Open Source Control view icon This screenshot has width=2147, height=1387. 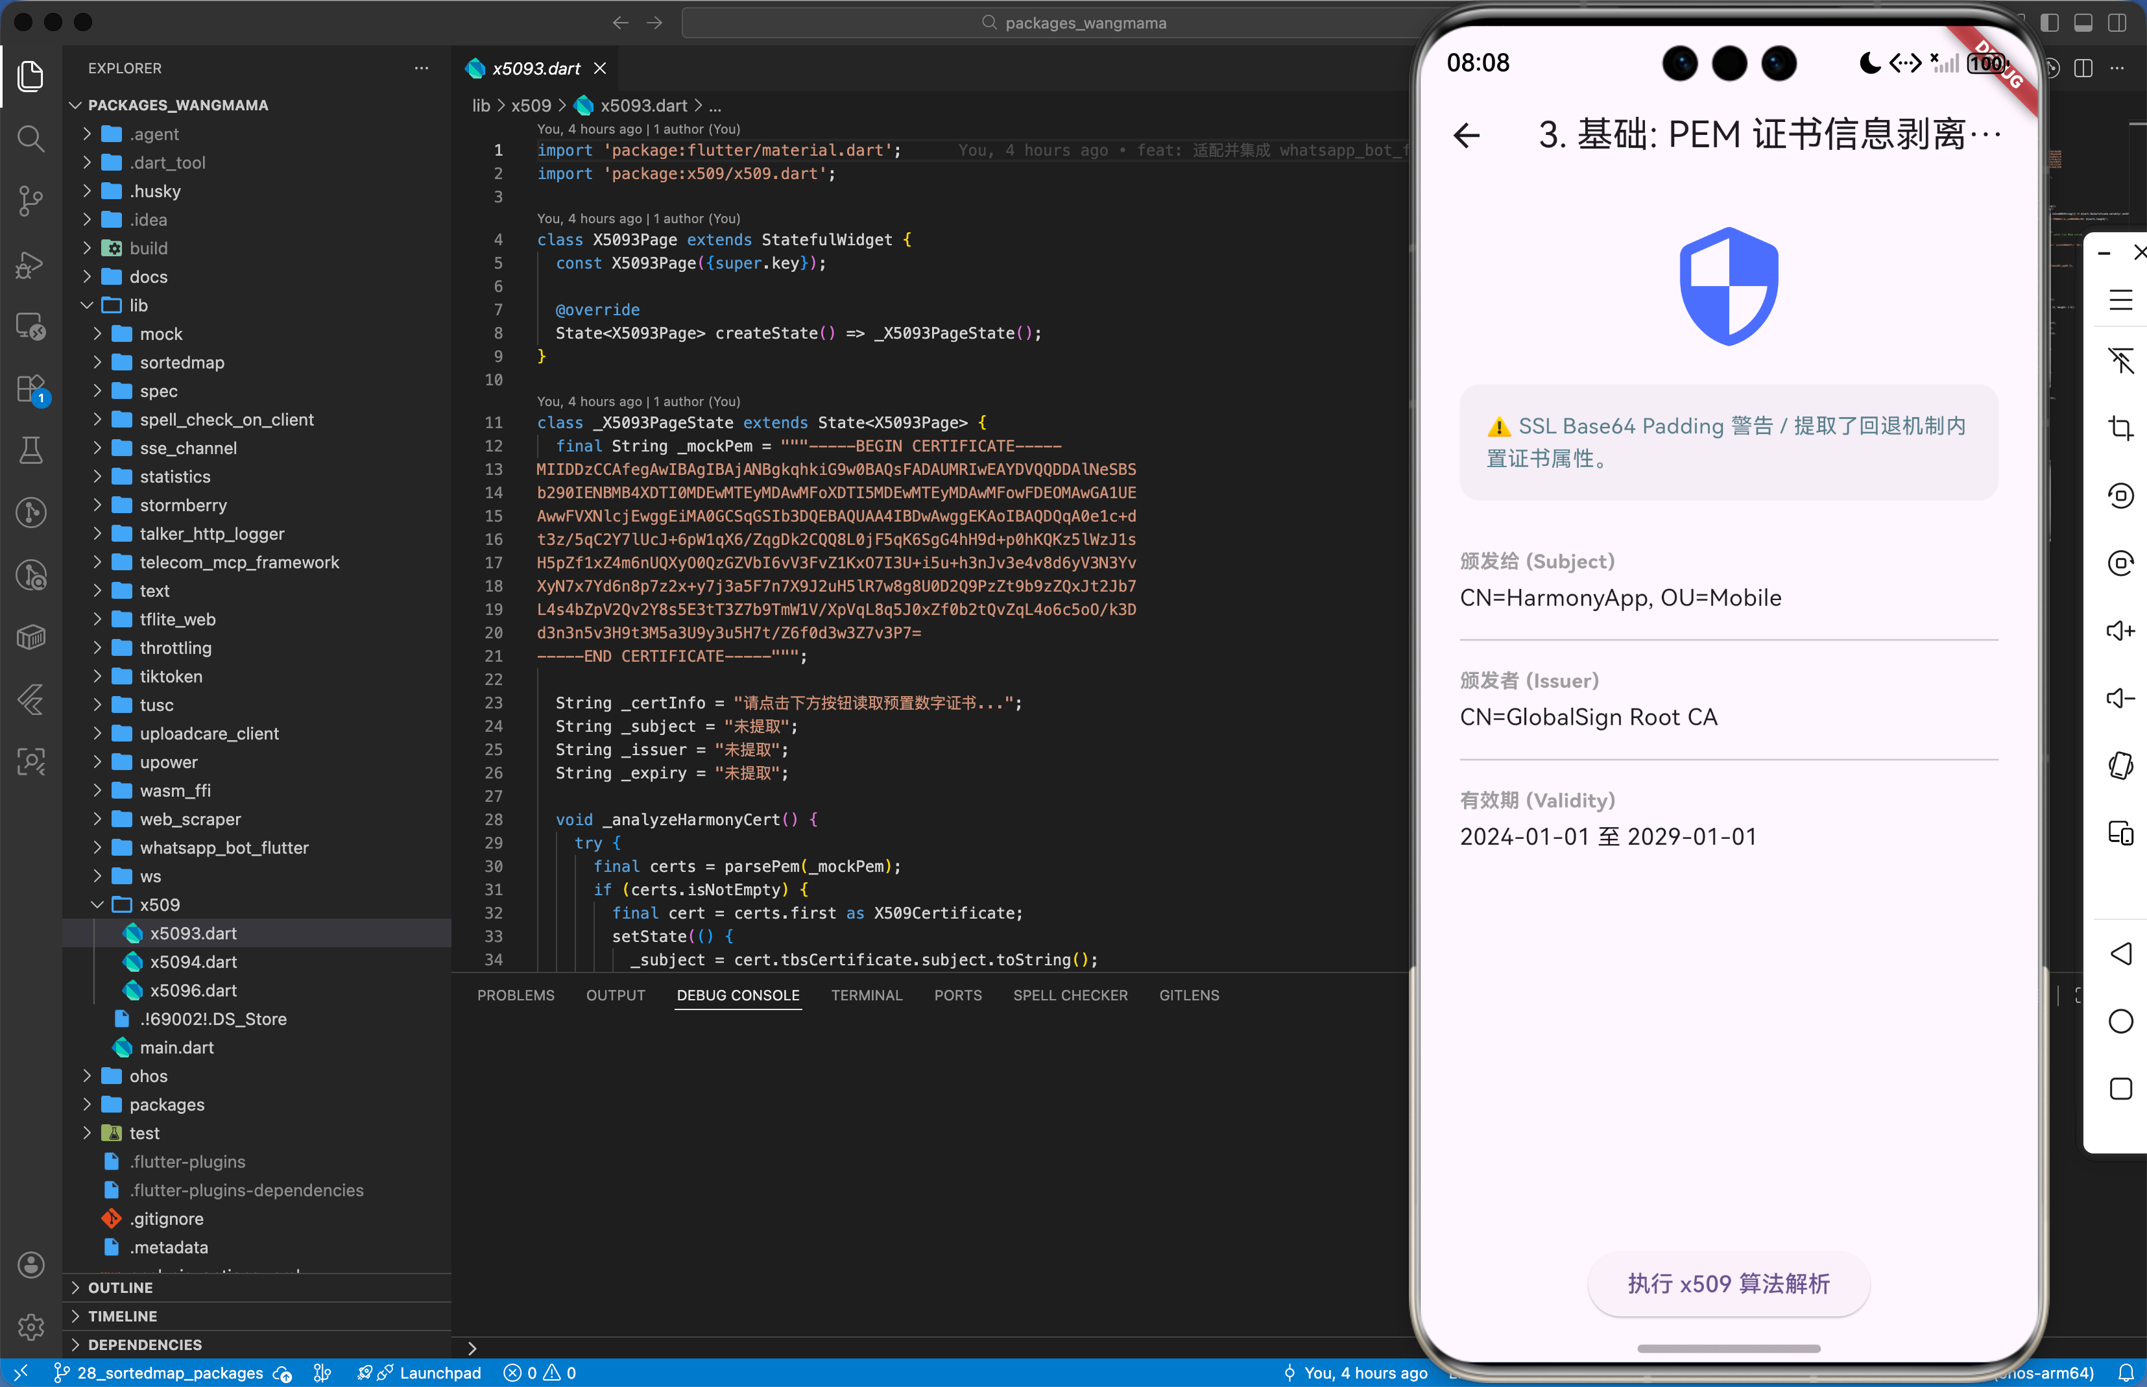coord(30,201)
